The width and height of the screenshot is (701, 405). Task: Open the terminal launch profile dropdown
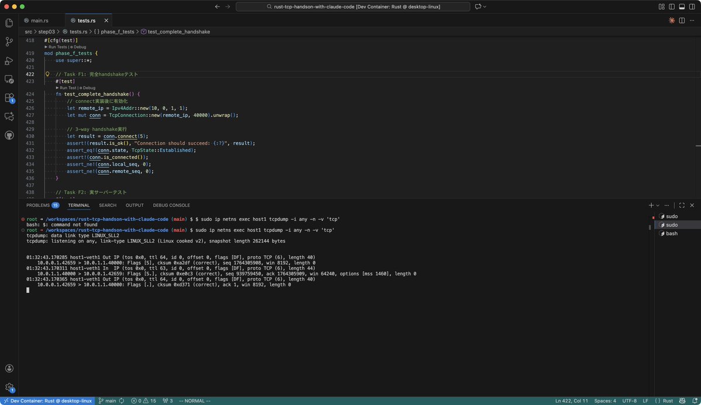pos(657,205)
